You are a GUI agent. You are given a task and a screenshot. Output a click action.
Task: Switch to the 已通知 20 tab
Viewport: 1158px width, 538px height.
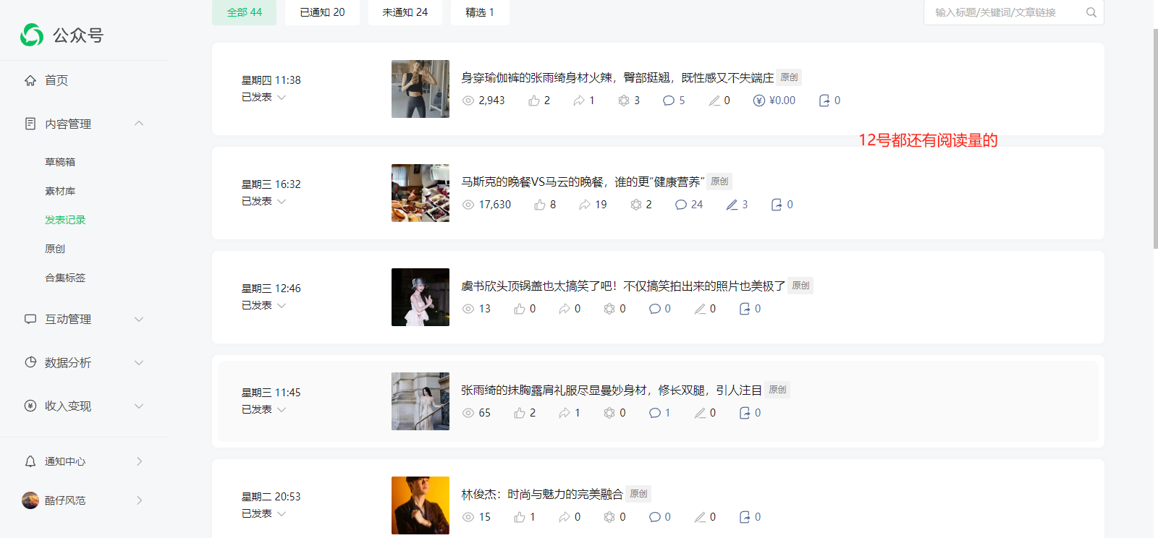click(x=322, y=12)
